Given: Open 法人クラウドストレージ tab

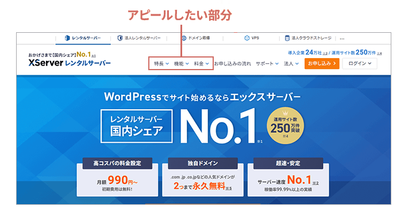Looking at the screenshot, I should click(308, 39).
